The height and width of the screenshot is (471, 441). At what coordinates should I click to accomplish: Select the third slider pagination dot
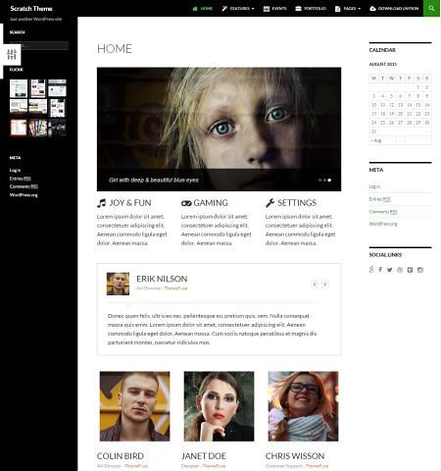(x=329, y=181)
